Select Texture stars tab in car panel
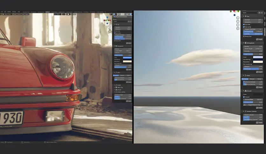Viewport: 266px width, 154px height. 122,75
